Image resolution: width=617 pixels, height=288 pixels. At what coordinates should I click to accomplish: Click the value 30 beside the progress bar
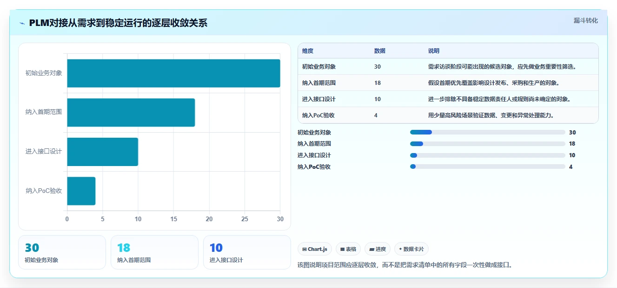tap(572, 132)
